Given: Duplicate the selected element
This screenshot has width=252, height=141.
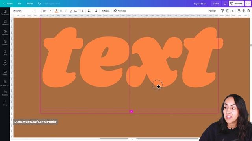Looking at the screenshot, I should [244, 11].
